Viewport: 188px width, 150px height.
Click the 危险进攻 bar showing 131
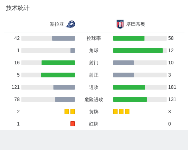tap(130, 99)
